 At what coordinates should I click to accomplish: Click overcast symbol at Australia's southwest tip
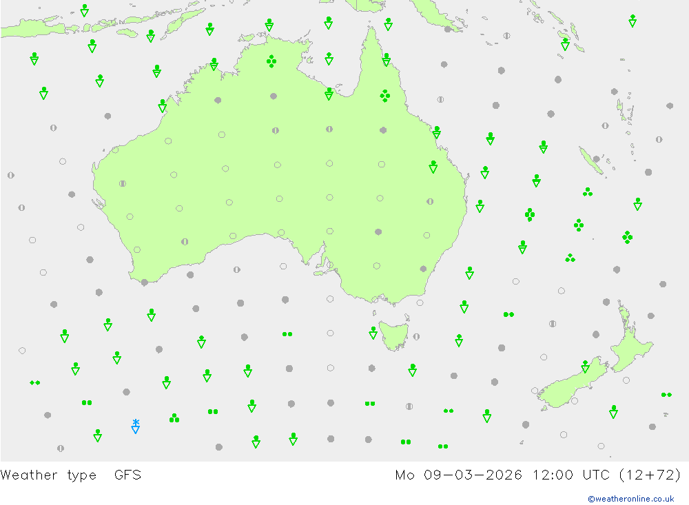[x=145, y=282]
